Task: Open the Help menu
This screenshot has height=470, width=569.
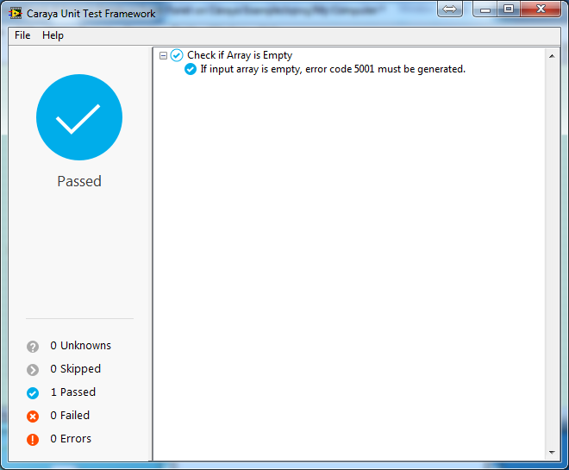Action: 53,35
